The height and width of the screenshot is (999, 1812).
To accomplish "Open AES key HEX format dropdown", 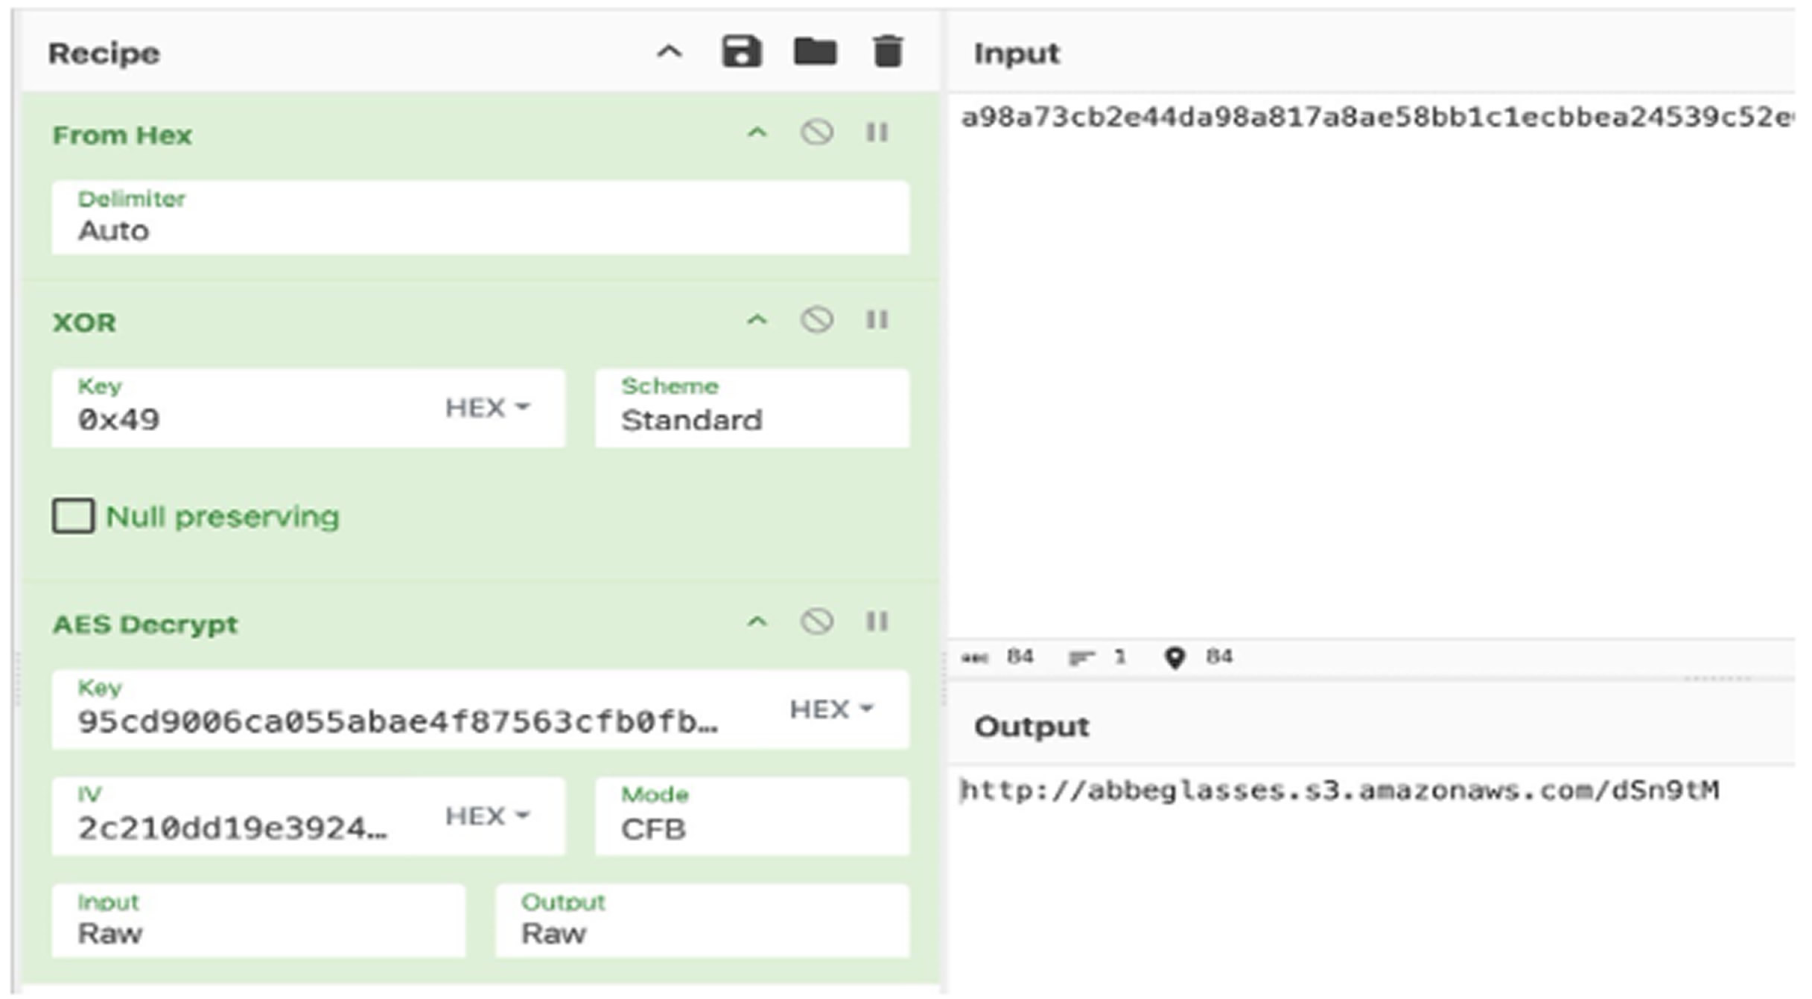I will coord(830,709).
